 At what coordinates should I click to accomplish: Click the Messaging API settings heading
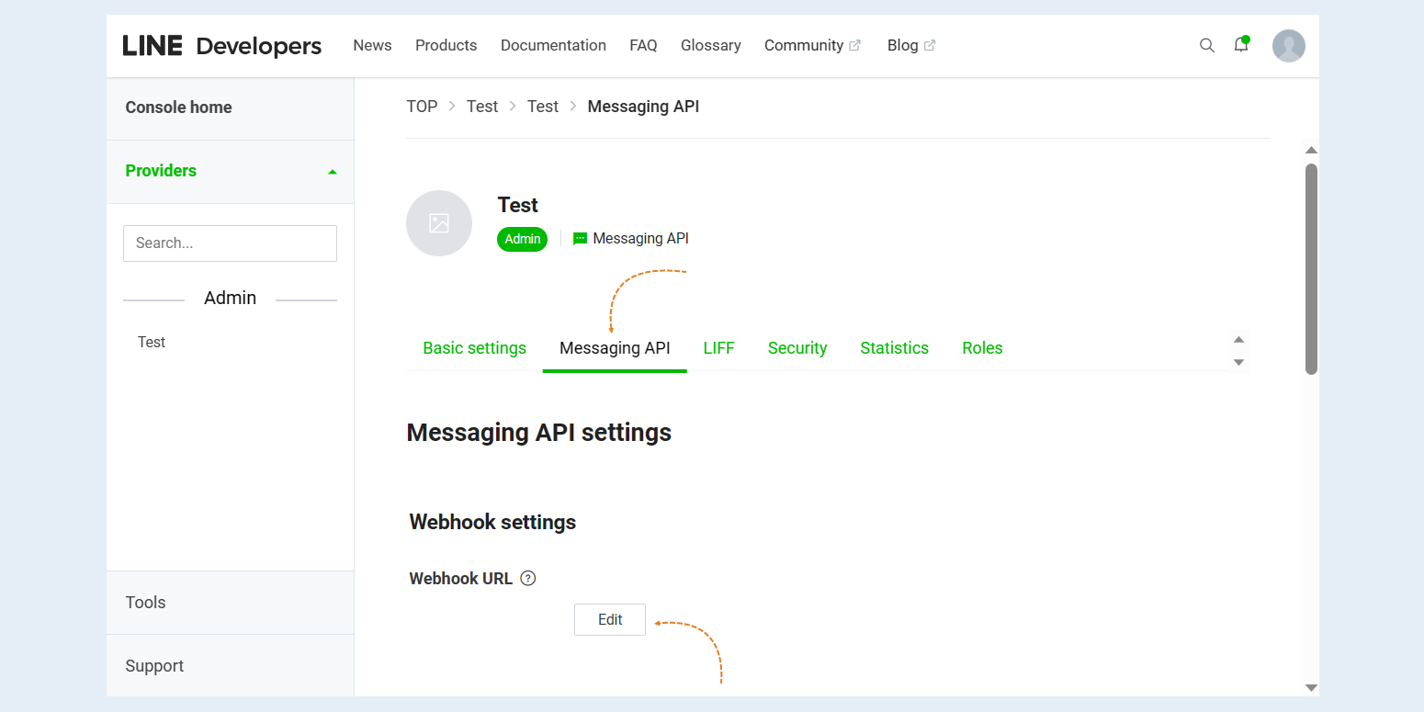tap(539, 432)
